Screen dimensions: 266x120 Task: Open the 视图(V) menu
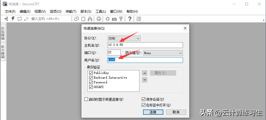[x=40, y=12]
